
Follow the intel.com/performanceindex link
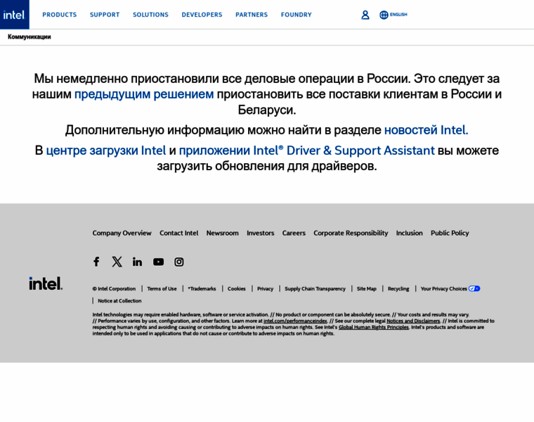(295, 321)
